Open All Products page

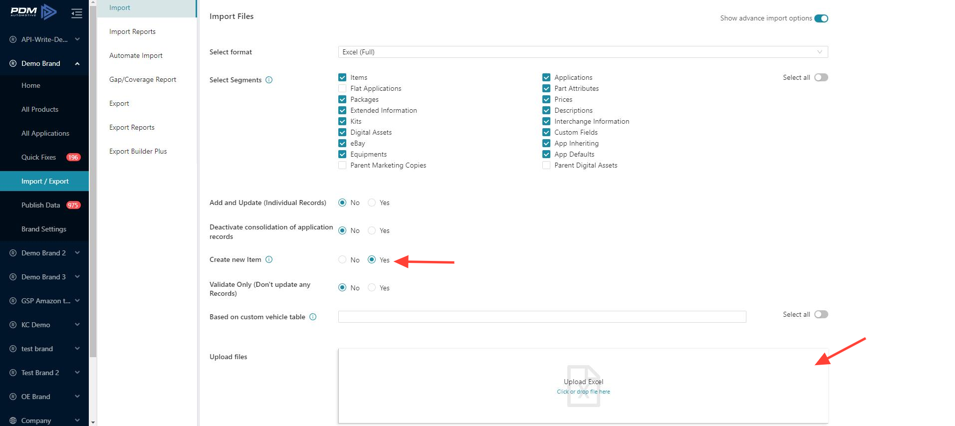click(40, 109)
